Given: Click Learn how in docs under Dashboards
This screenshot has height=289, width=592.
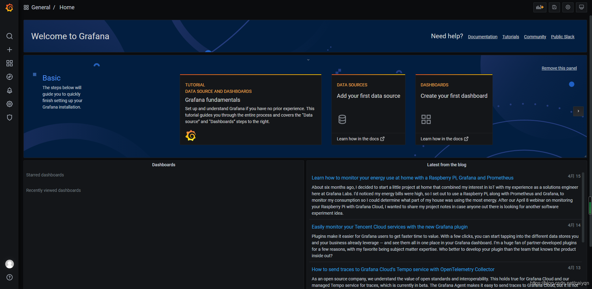Looking at the screenshot, I should pyautogui.click(x=444, y=139).
